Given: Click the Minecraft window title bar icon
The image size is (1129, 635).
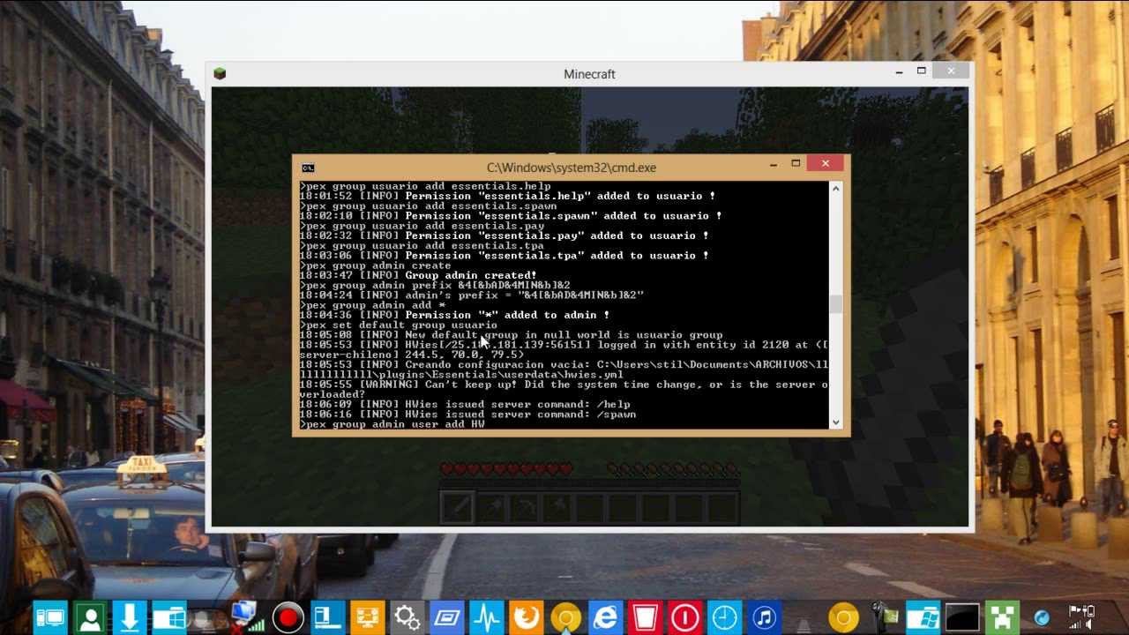Looking at the screenshot, I should click(220, 73).
